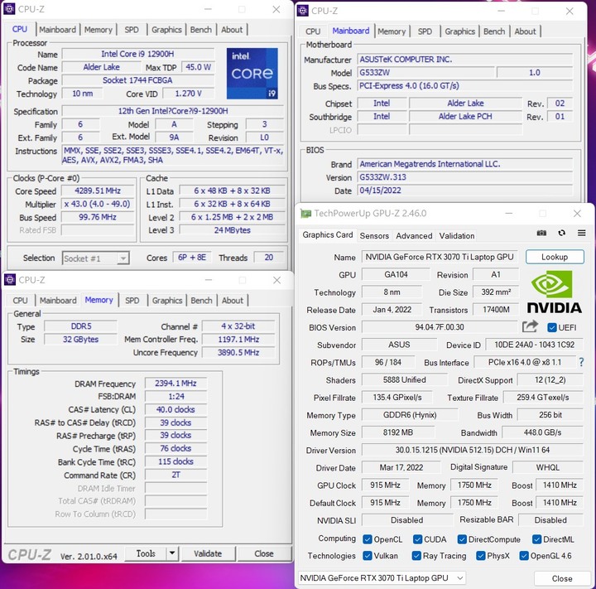Click the Resizable BAR Disabled value
Image resolution: width=596 pixels, height=589 pixels.
550,519
